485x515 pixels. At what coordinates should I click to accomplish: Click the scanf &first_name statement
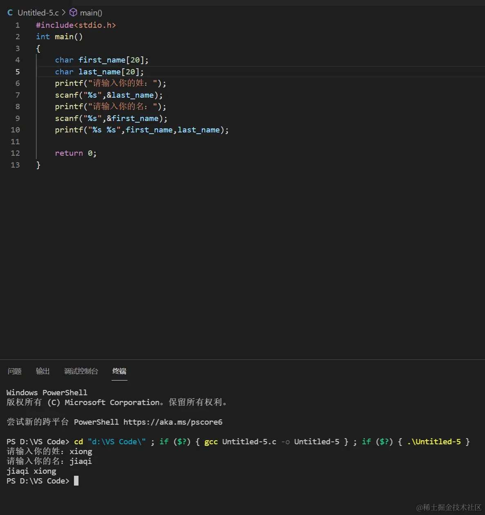[111, 119]
